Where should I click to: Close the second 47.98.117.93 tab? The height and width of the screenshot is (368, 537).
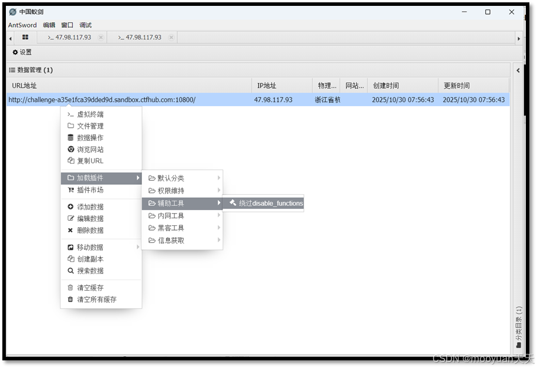(x=171, y=38)
